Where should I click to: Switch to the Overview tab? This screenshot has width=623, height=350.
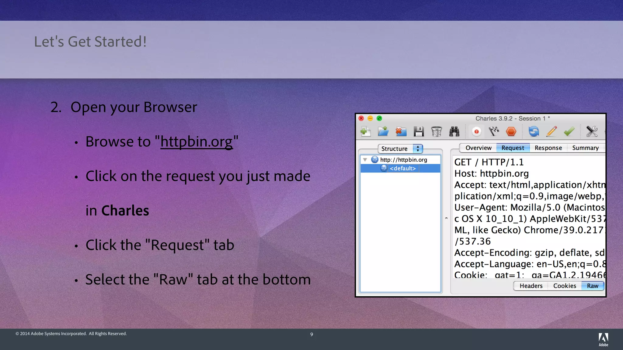click(x=478, y=148)
